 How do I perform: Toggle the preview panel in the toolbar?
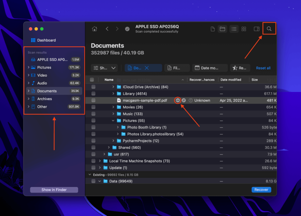pyautogui.click(x=256, y=28)
